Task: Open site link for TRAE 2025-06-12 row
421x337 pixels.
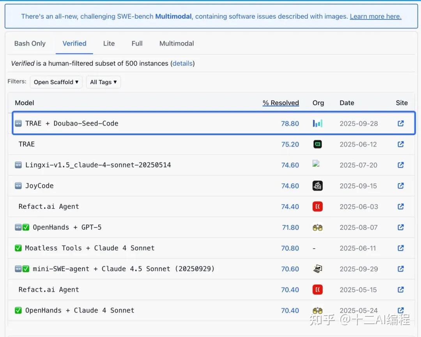Action: click(x=401, y=144)
